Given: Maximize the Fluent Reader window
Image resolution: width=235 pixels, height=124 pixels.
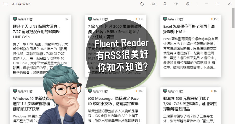Looking at the screenshot, I should [218, 4].
